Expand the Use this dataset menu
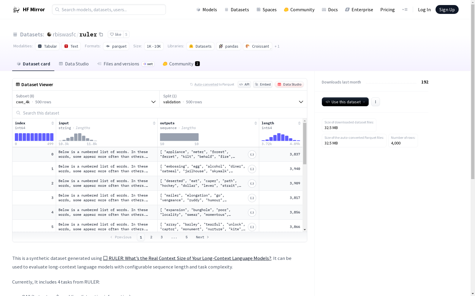 (345, 102)
